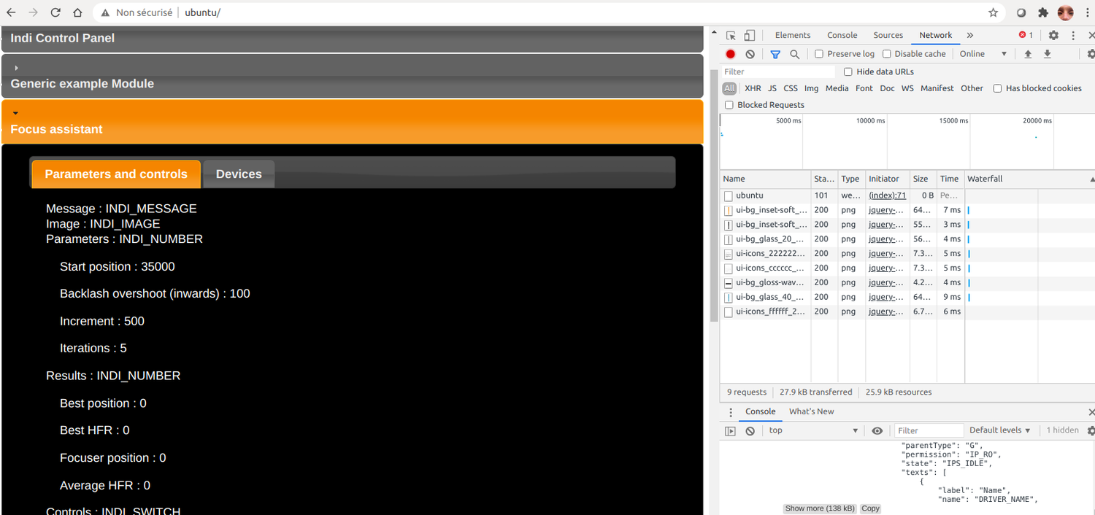Enable Preserve log checkbox
The width and height of the screenshot is (1095, 515).
pos(819,54)
